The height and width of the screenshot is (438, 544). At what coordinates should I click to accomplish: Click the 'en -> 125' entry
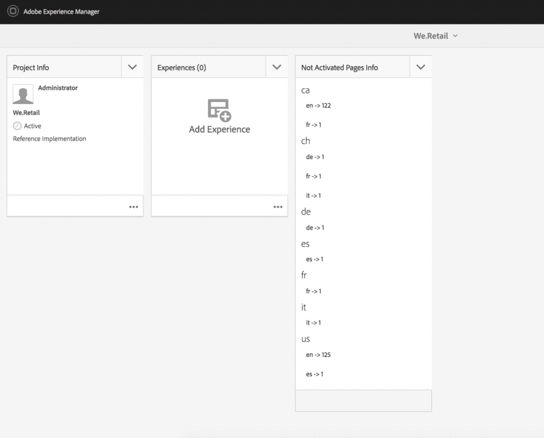[319, 355]
